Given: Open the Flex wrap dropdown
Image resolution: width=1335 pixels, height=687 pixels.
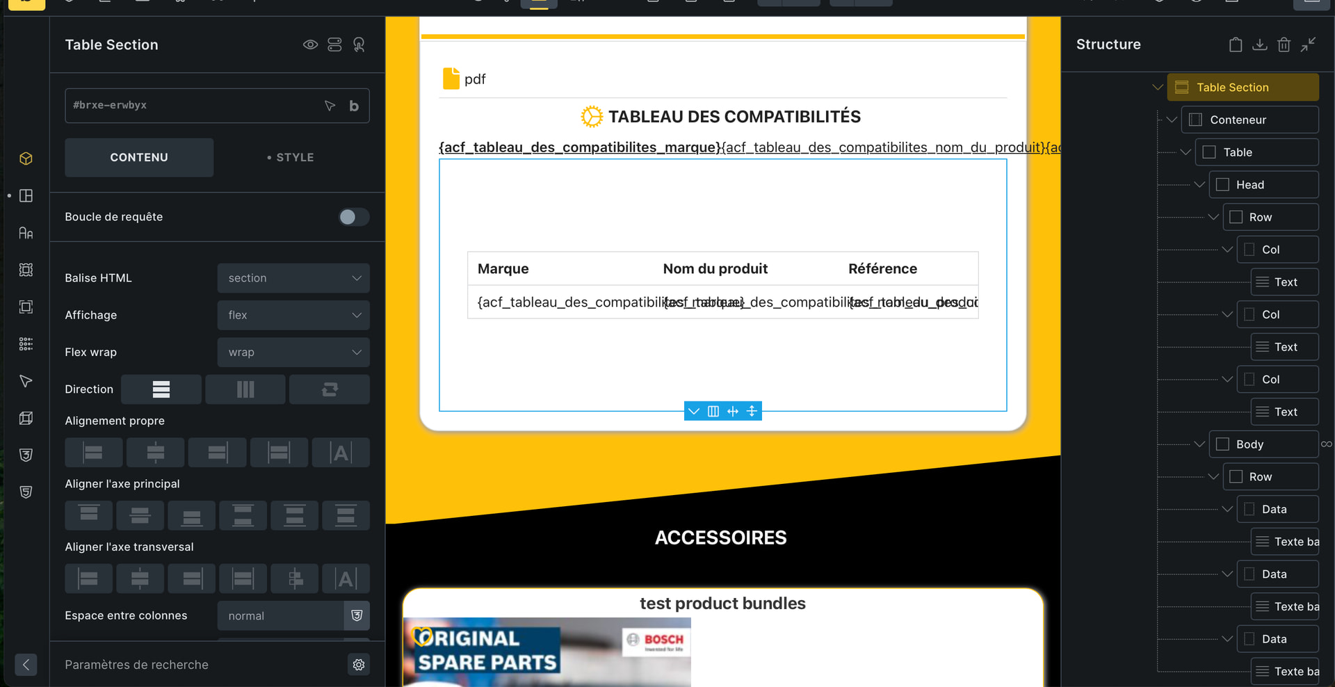Looking at the screenshot, I should click(293, 353).
